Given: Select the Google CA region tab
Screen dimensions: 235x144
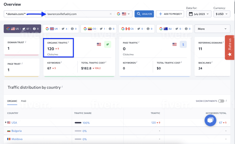Looking at the screenshot, I should click(137, 29).
